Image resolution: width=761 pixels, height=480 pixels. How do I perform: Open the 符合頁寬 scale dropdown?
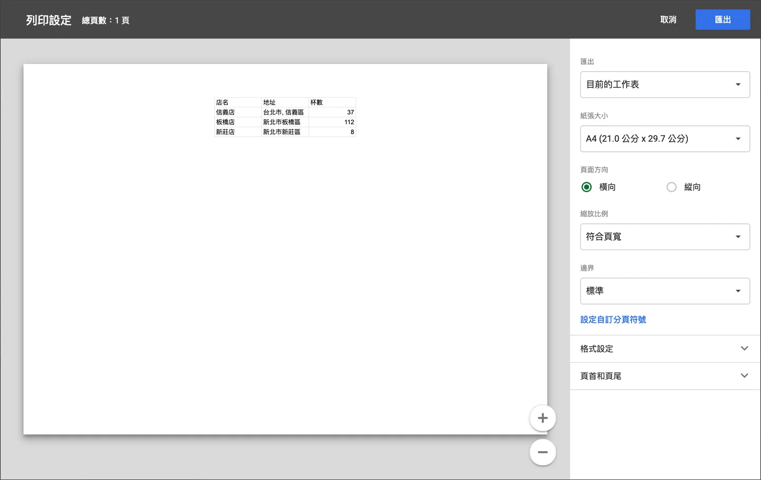[x=665, y=237]
